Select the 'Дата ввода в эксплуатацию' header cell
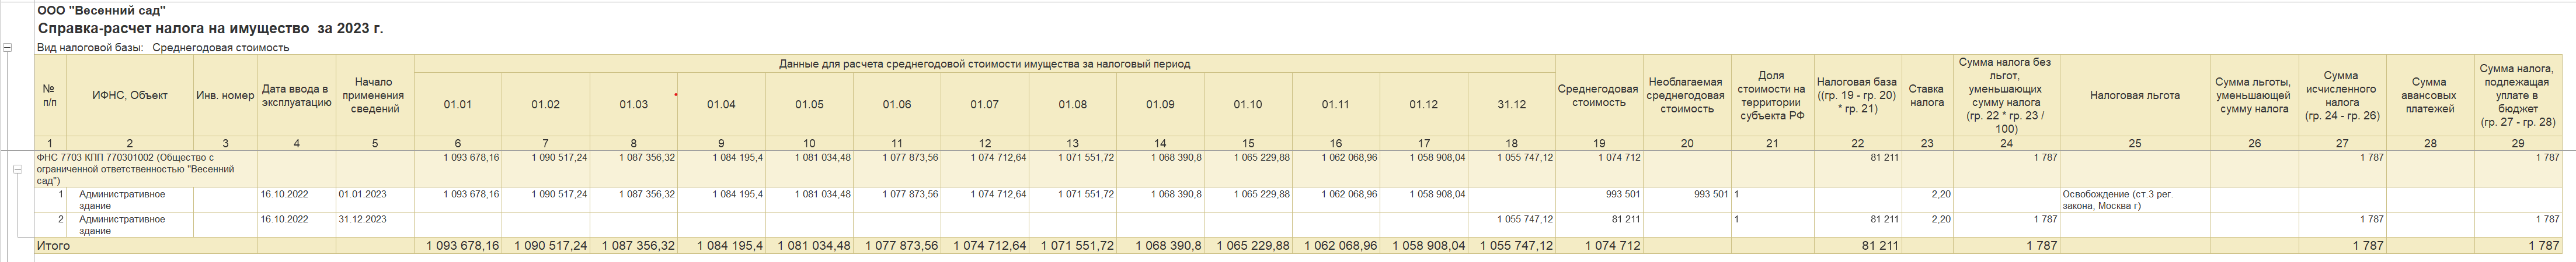 click(x=296, y=95)
